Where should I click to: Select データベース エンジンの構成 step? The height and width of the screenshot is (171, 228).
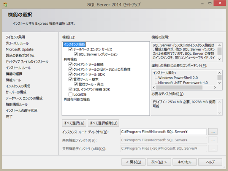pos(24,98)
